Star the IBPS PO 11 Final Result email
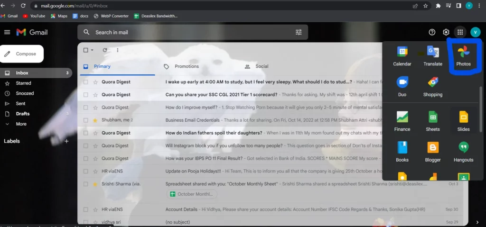Image resolution: width=486 pixels, height=227 pixels. pos(95,159)
